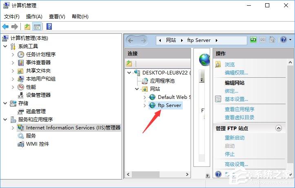
Task: Click the 编辑权限... link
Action: 236,72
